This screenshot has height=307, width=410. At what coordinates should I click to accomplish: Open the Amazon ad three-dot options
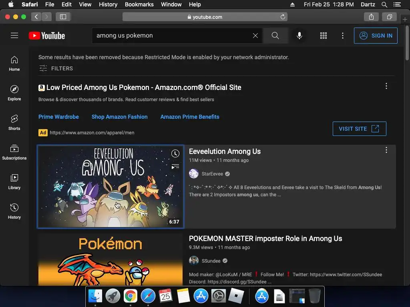pos(386,86)
